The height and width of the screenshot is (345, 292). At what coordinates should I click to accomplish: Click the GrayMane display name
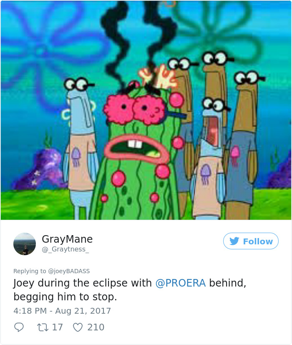point(67,239)
